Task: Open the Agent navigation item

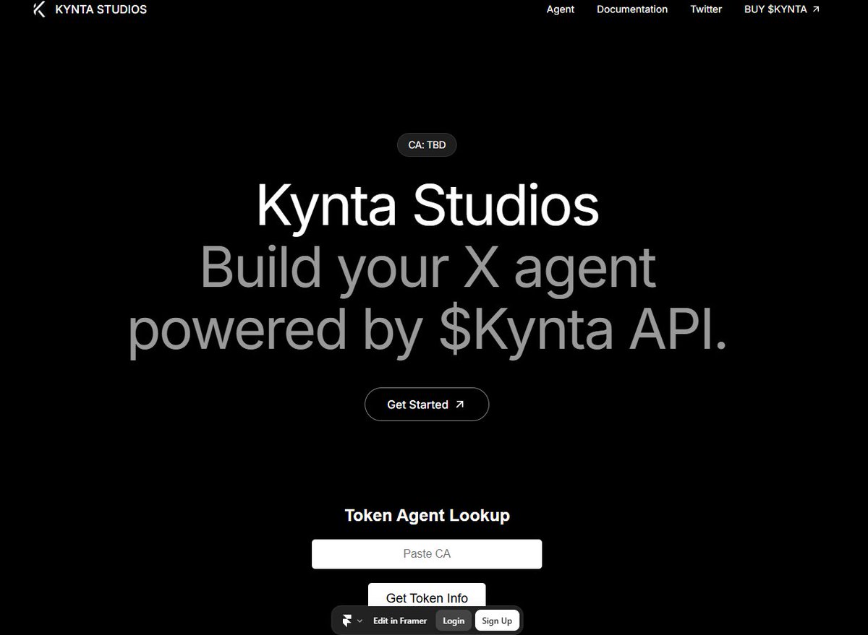Action: click(560, 9)
